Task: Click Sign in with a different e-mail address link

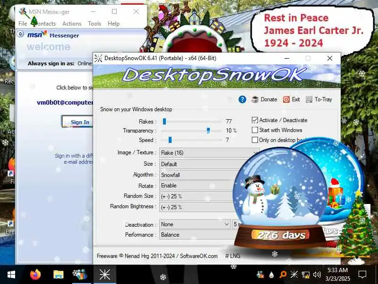Action: click(x=74, y=159)
